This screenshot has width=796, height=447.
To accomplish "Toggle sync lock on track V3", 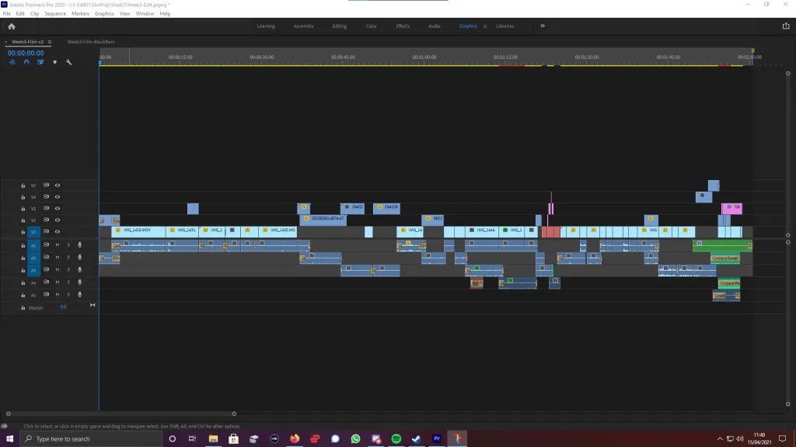I will coord(46,209).
